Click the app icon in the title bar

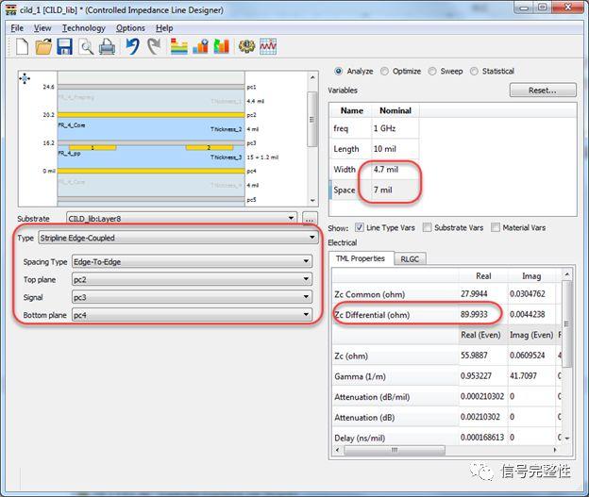pos(11,9)
